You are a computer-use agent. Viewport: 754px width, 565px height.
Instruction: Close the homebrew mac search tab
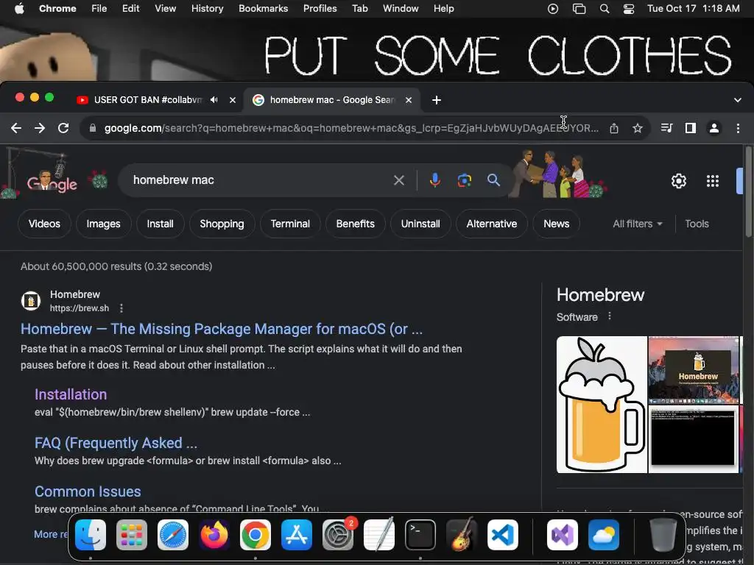pyautogui.click(x=408, y=100)
